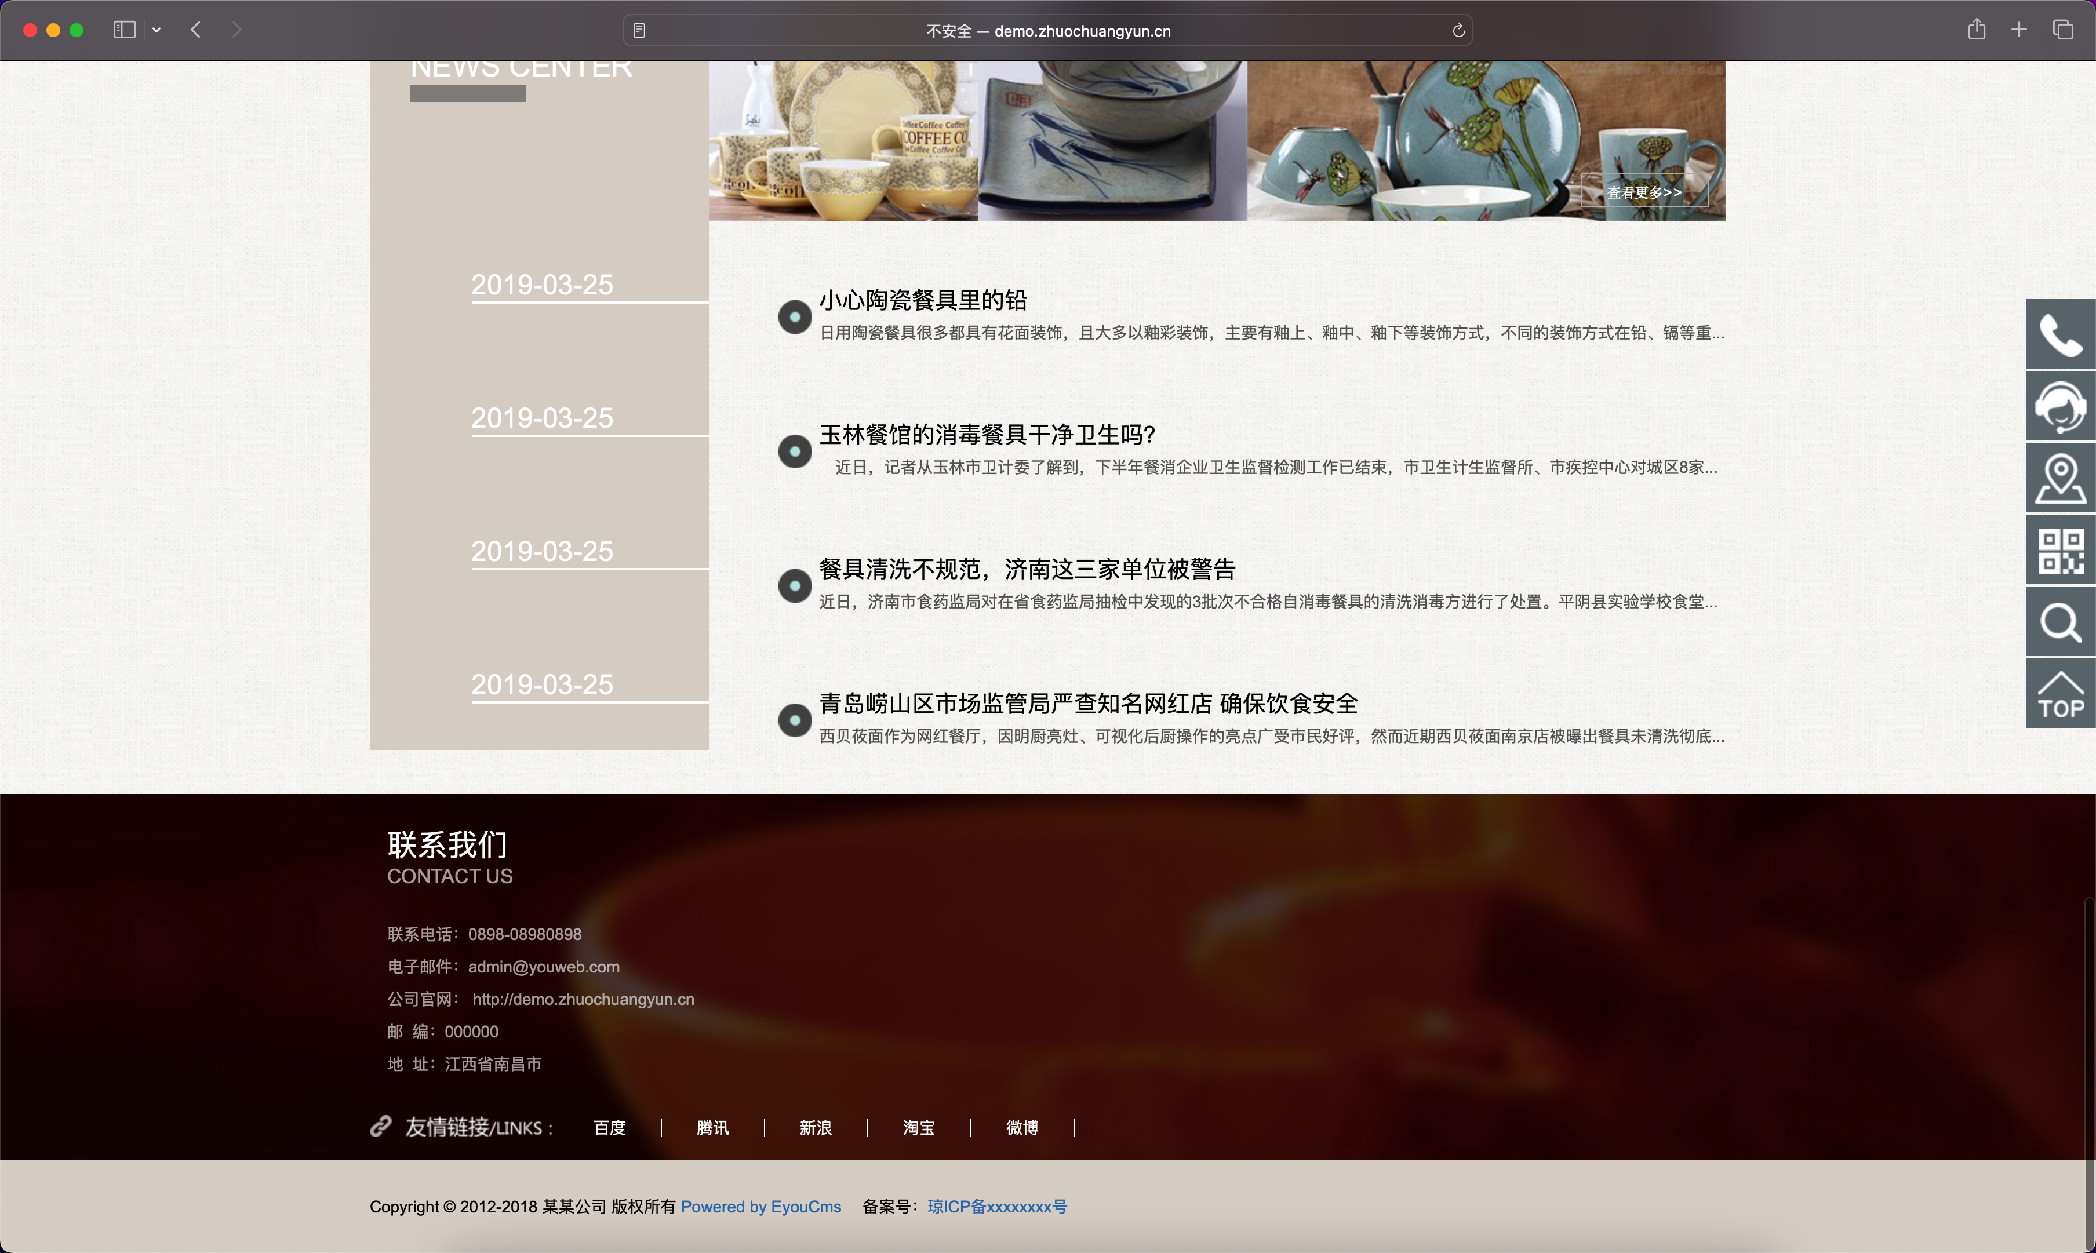This screenshot has height=1253, width=2096.
Task: Click summary text starting 近日，记者从玉林市卫计委了解到
Action: [1276, 467]
